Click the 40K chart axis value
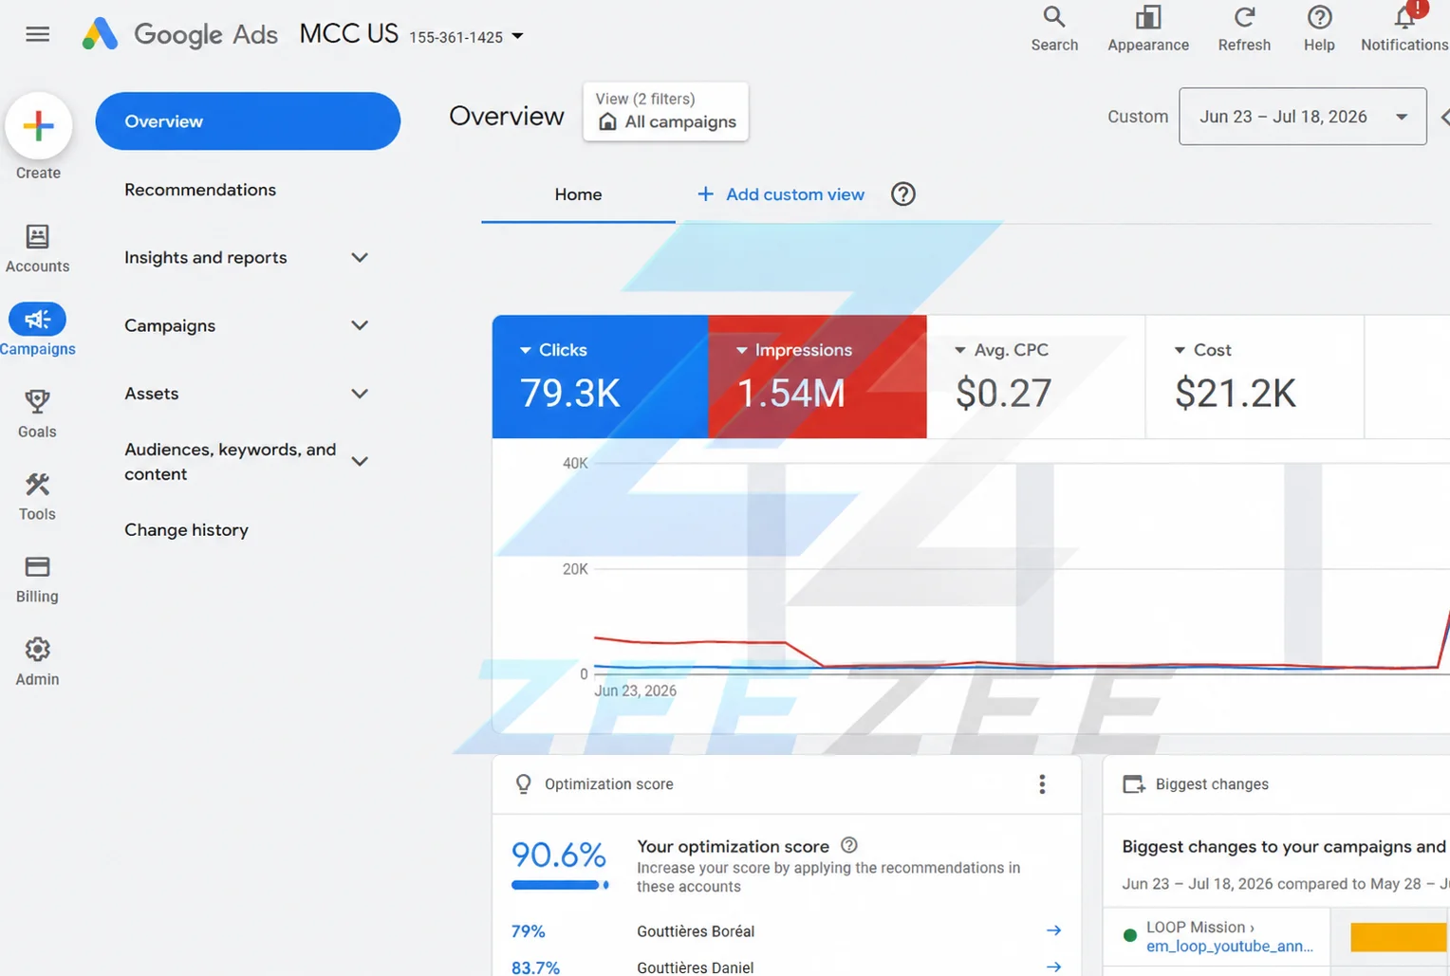This screenshot has height=976, width=1450. pos(575,463)
